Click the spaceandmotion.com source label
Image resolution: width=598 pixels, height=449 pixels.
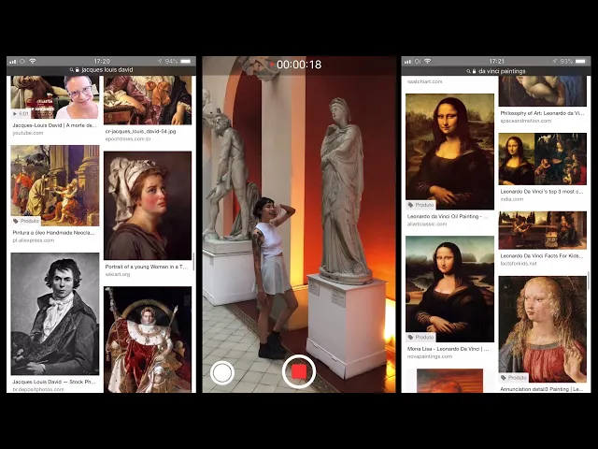pyautogui.click(x=526, y=121)
